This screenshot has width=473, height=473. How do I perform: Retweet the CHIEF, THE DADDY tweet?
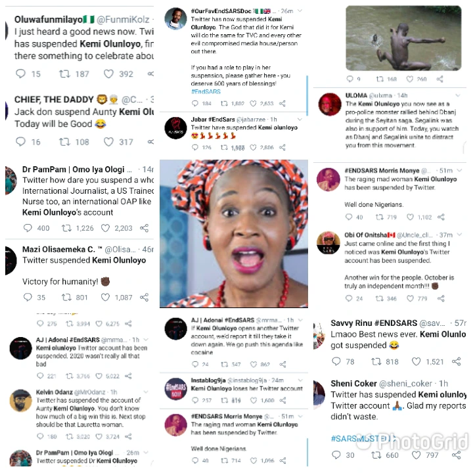(64, 141)
